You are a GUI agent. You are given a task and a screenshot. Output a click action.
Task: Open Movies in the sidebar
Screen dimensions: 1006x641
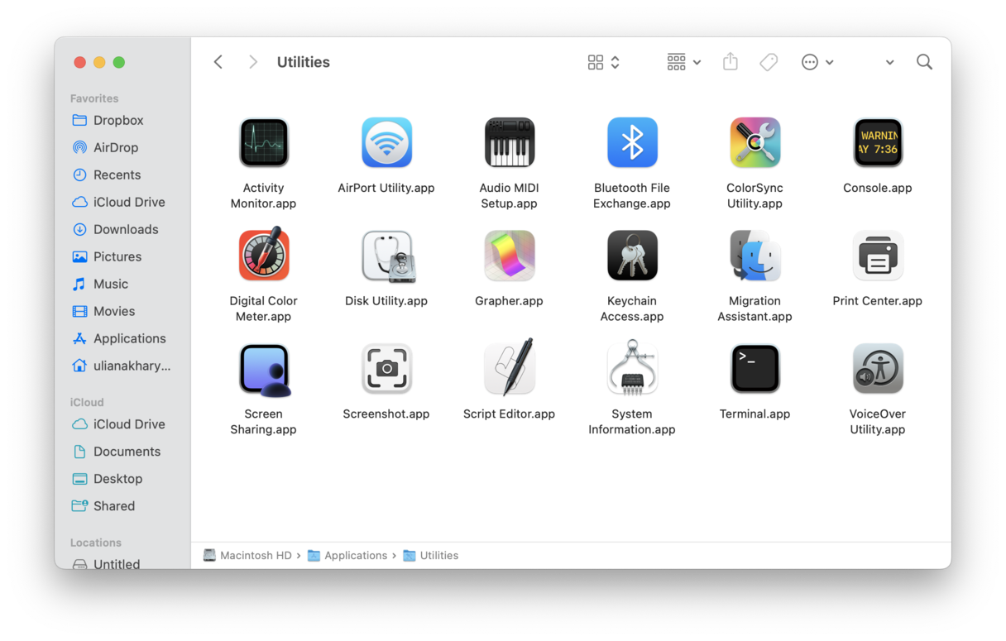103,311
